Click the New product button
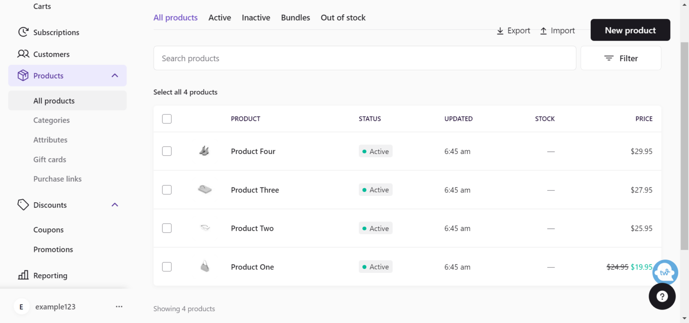 tap(630, 30)
